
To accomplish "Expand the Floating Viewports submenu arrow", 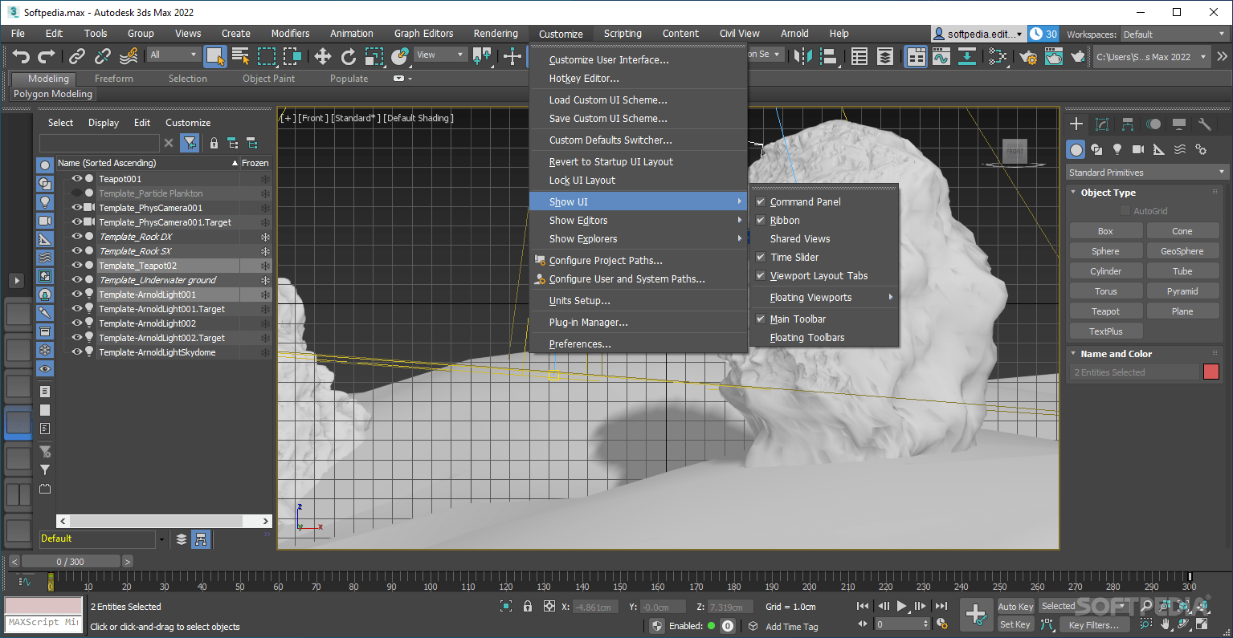I will coord(890,297).
